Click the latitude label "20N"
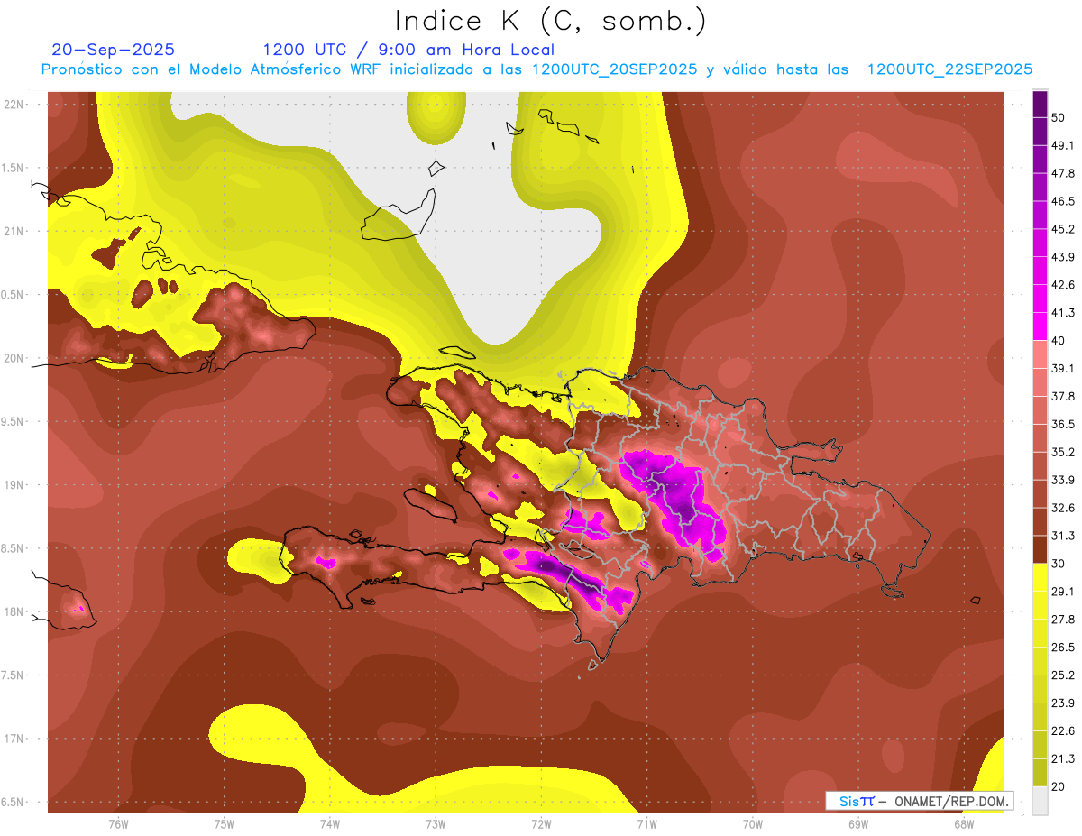The height and width of the screenshot is (836, 1082). click(15, 358)
